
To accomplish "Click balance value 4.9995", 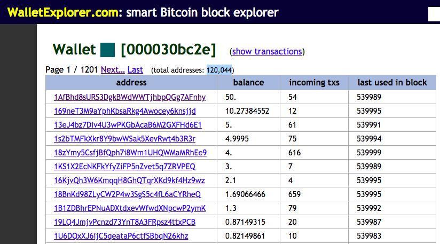I will (237, 139).
